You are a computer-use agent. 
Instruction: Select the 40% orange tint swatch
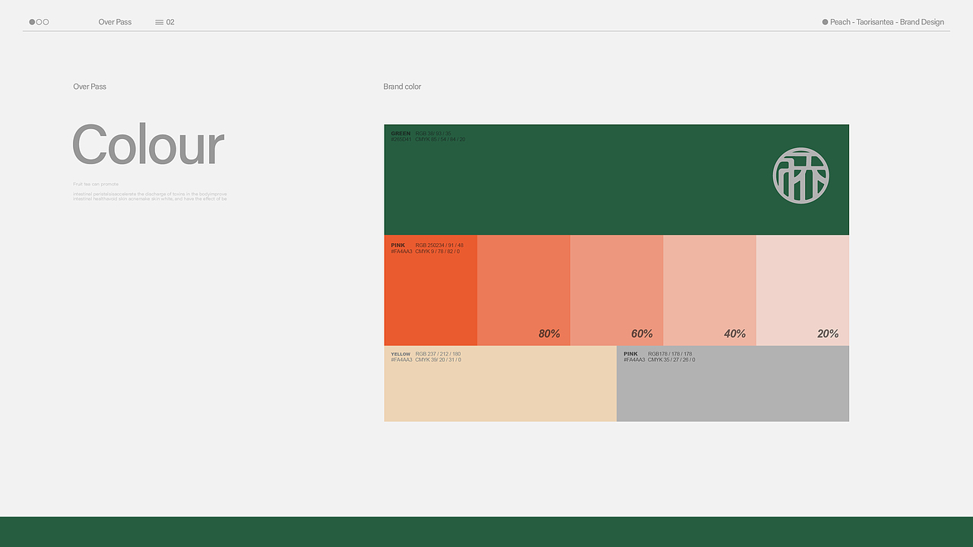710,290
